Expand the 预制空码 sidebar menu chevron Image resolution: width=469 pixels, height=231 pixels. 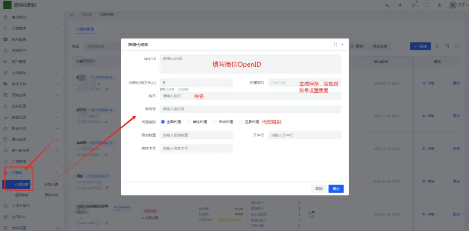coord(57,95)
